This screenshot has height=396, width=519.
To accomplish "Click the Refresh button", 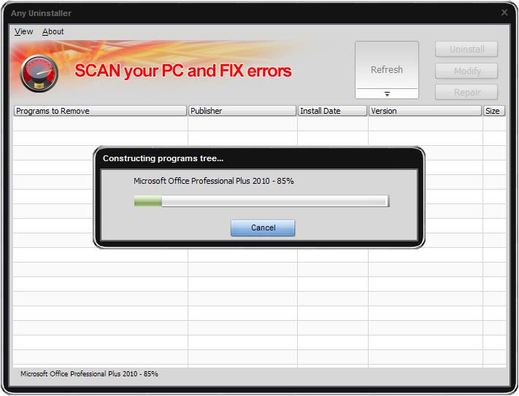I will [x=387, y=65].
